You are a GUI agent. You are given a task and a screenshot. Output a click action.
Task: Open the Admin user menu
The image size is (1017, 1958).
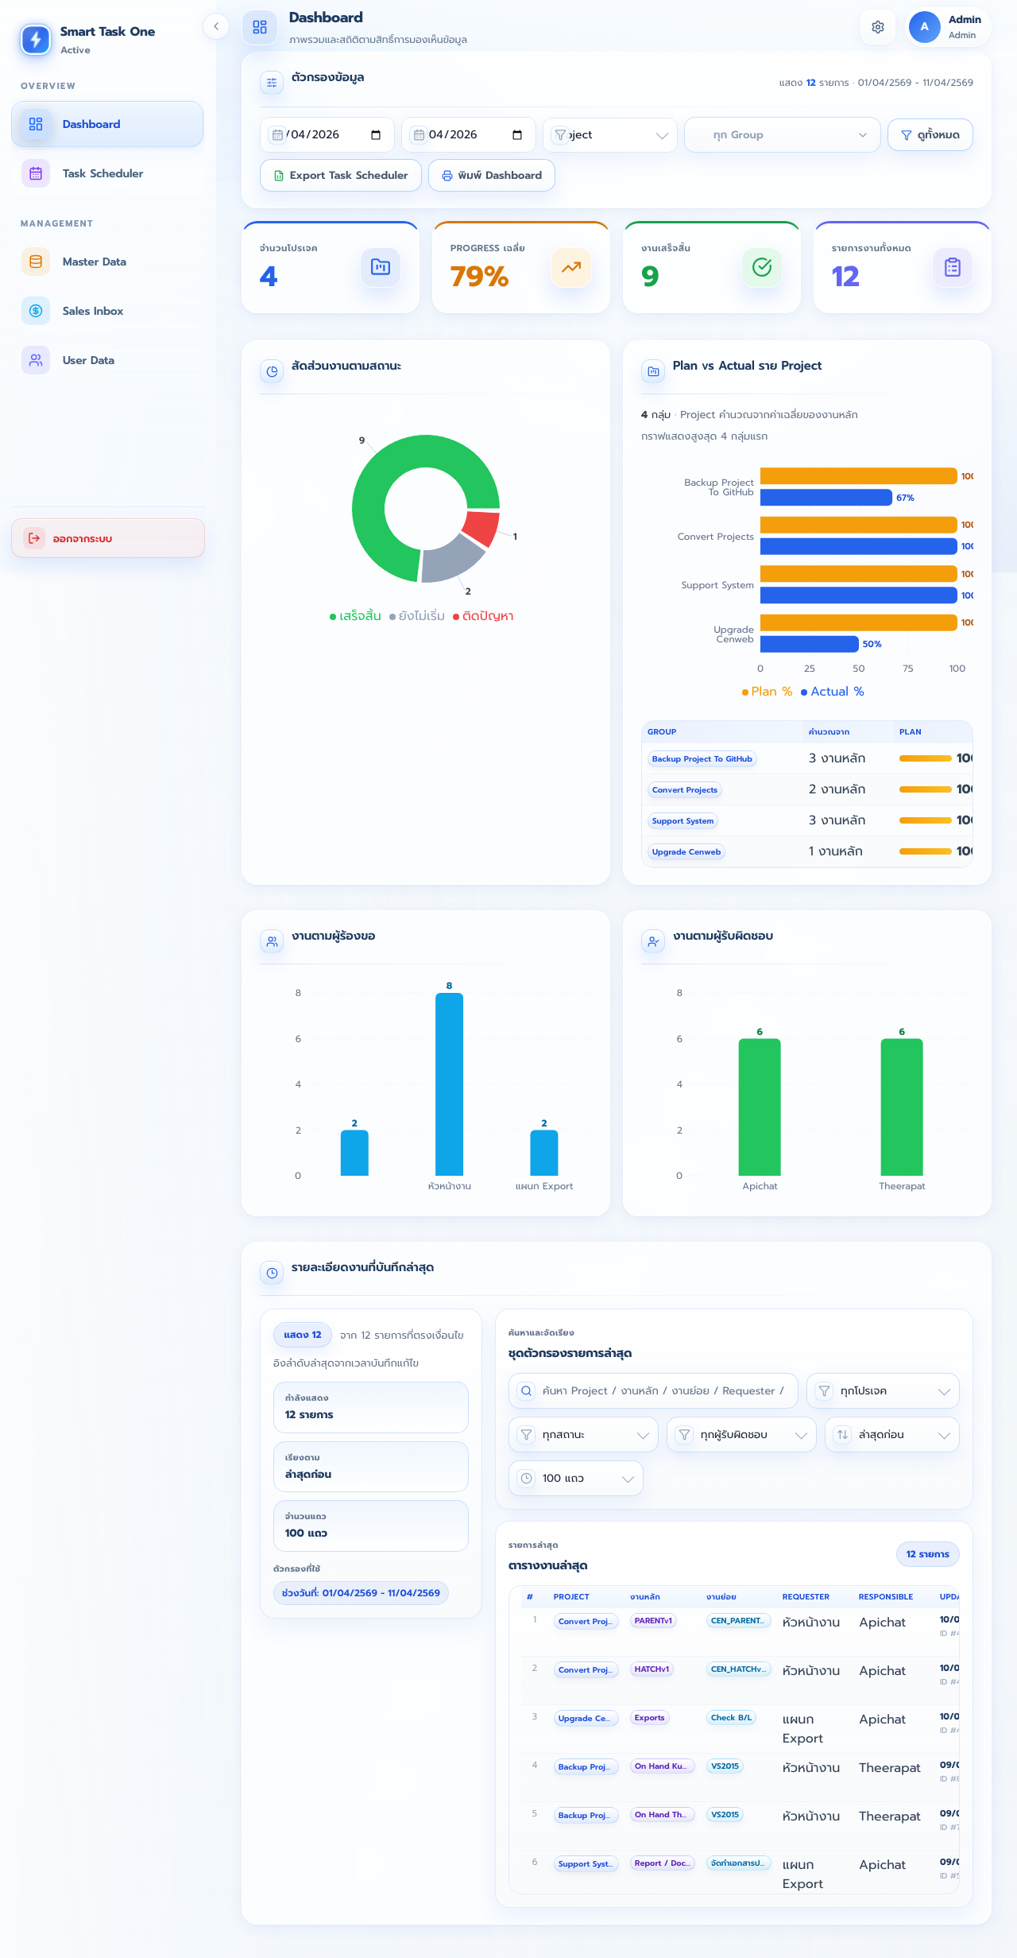pos(949,27)
